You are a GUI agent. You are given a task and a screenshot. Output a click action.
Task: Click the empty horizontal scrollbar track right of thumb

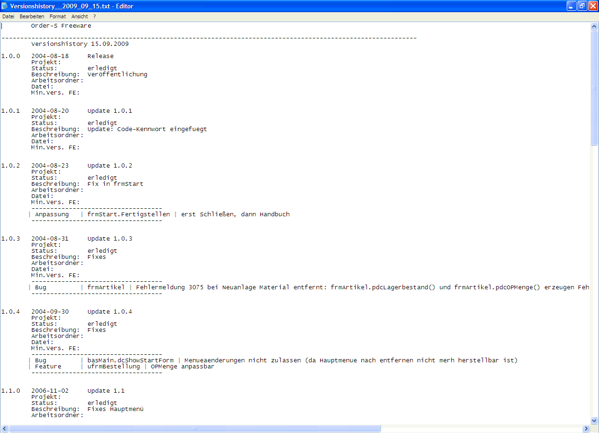(481, 429)
